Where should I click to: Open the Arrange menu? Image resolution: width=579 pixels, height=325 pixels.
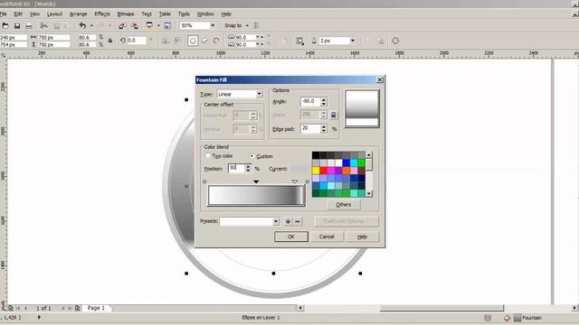(x=79, y=14)
